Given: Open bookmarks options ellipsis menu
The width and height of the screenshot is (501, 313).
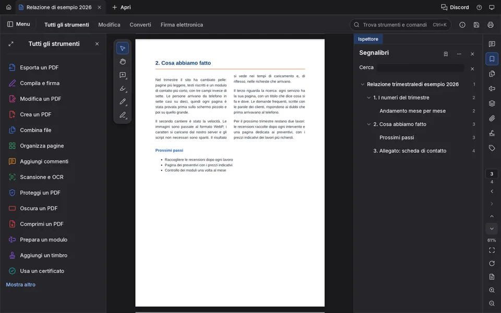Looking at the screenshot, I should 459,54.
